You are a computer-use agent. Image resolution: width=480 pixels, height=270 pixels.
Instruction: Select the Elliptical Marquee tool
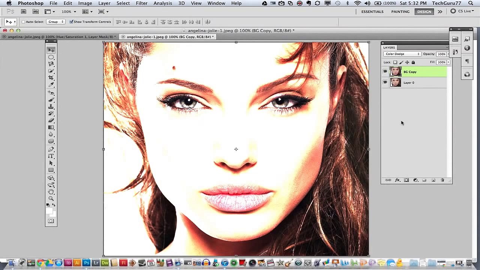51,57
